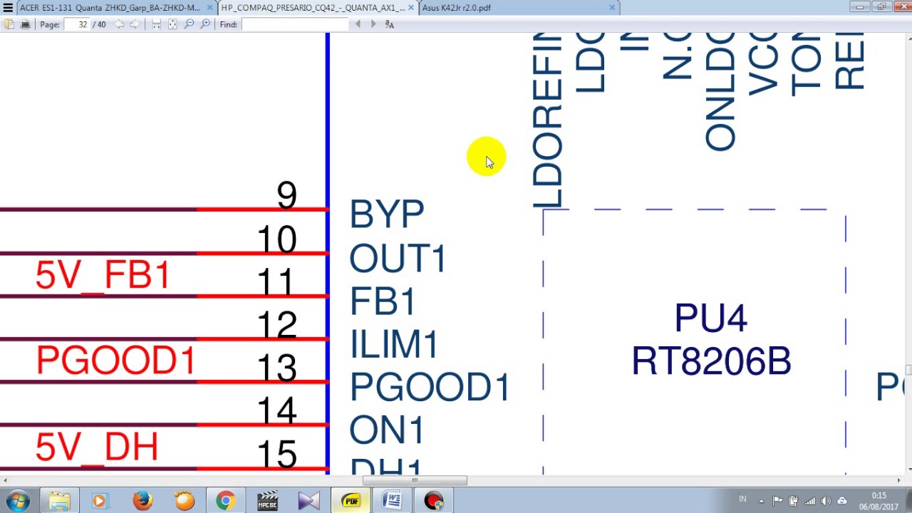Close the ACER ES1-131 tab
This screenshot has height=513, width=912.
coord(210,7)
